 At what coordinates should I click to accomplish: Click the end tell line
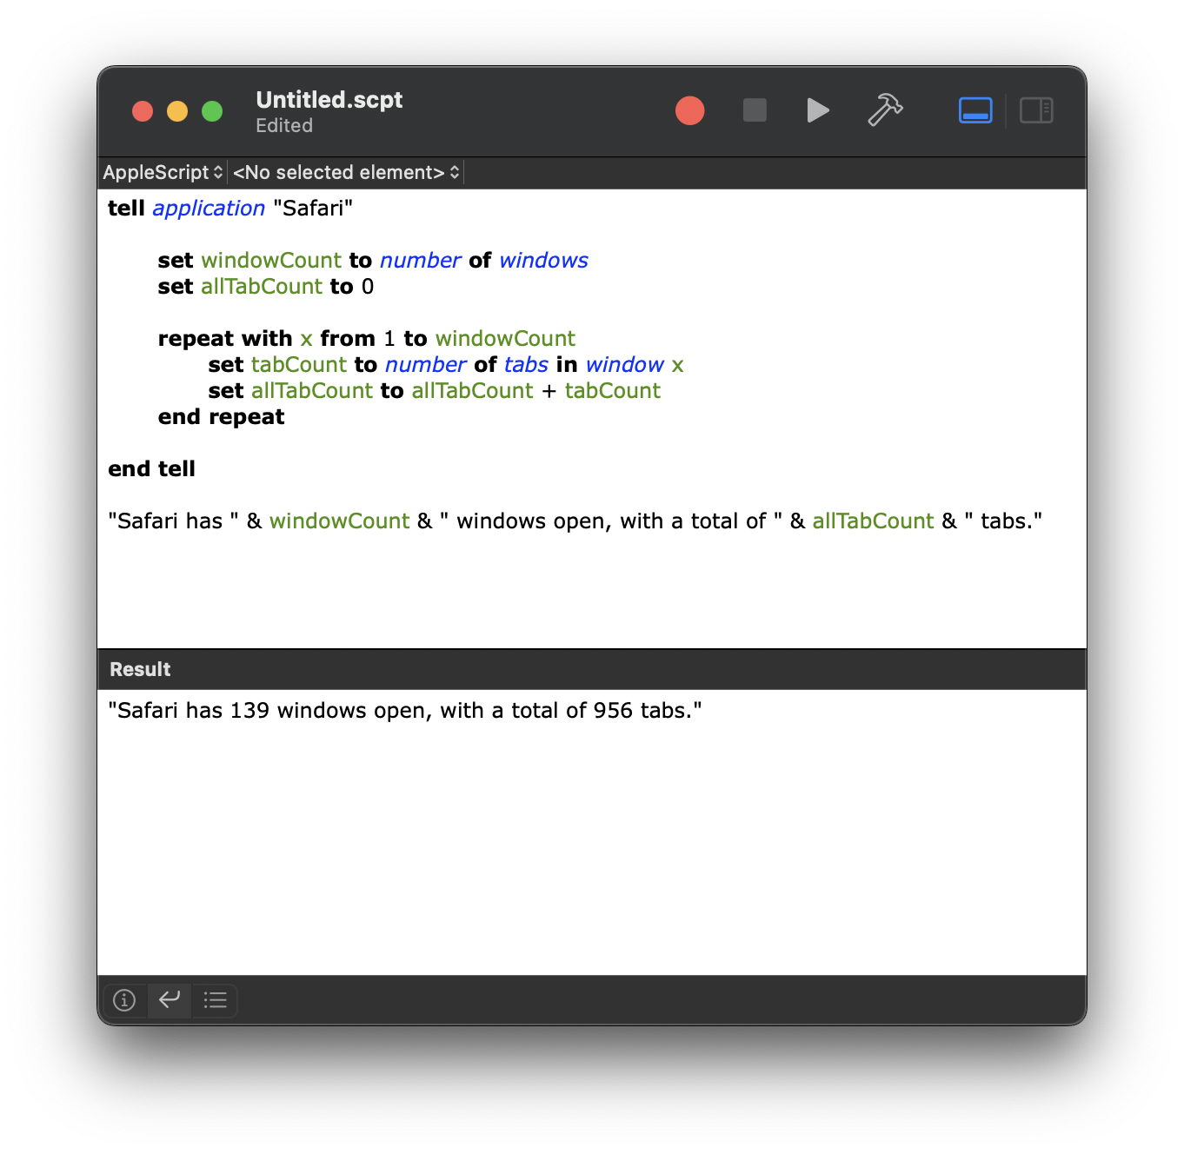click(x=151, y=469)
